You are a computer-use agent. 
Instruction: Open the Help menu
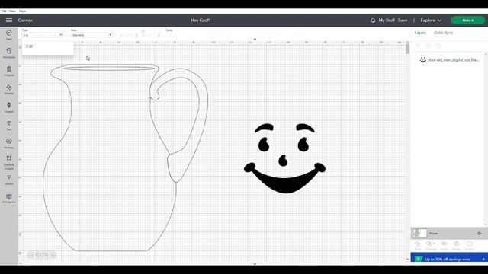[x=22, y=11]
